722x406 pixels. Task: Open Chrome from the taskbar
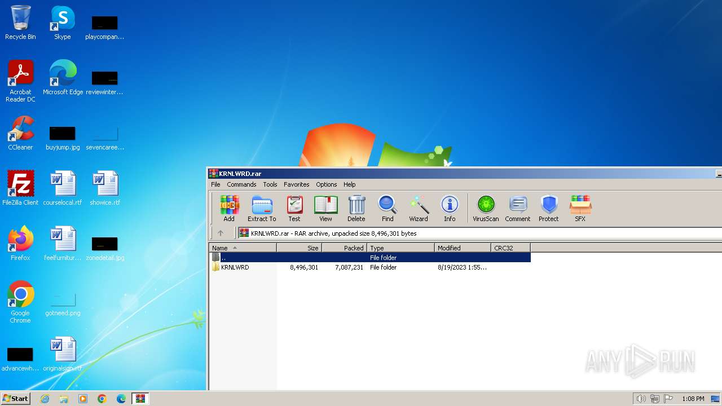[102, 399]
